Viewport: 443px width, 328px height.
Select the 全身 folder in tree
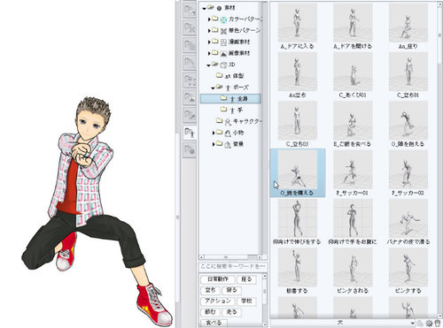(230, 99)
